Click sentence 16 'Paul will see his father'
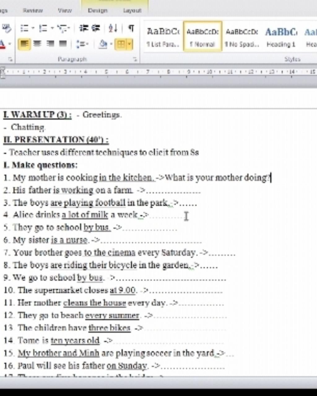Viewport: 317px width, 396px height. 114,366
